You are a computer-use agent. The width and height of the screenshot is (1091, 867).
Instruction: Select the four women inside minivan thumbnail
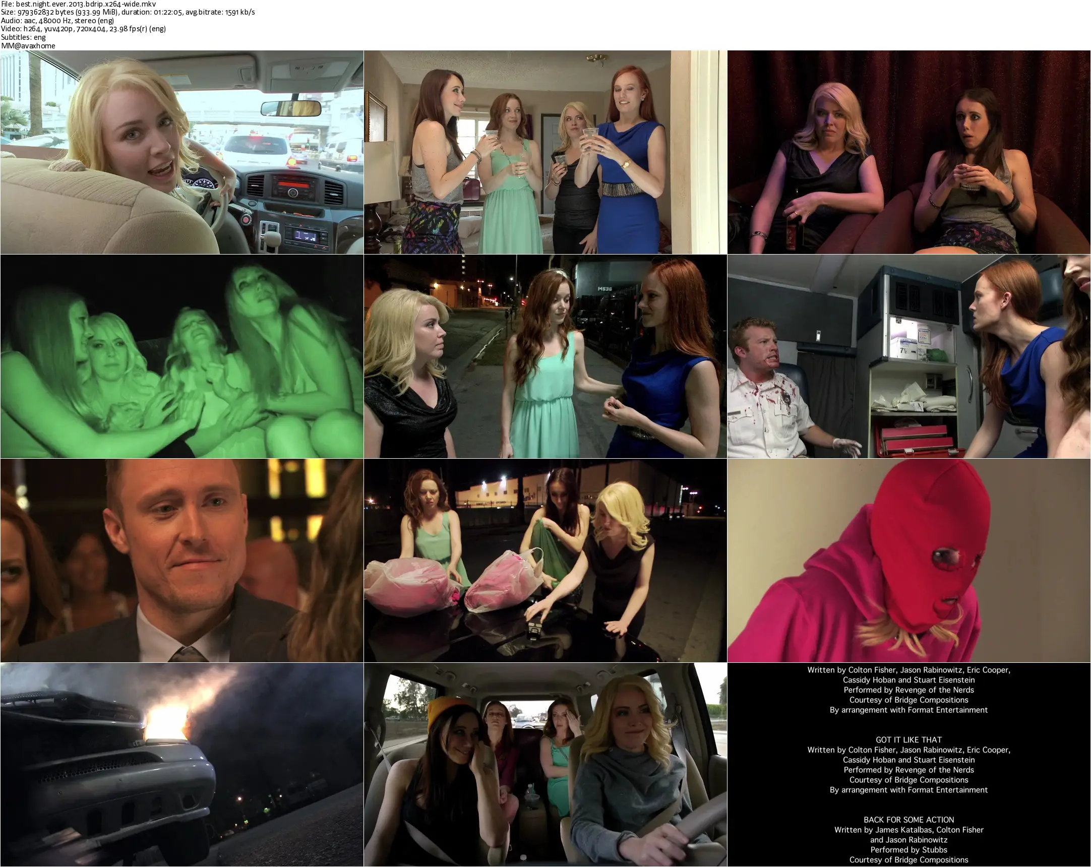click(545, 765)
